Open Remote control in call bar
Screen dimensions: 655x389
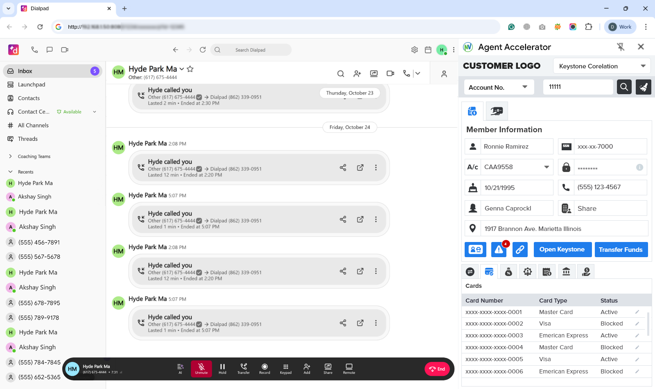[349, 369]
